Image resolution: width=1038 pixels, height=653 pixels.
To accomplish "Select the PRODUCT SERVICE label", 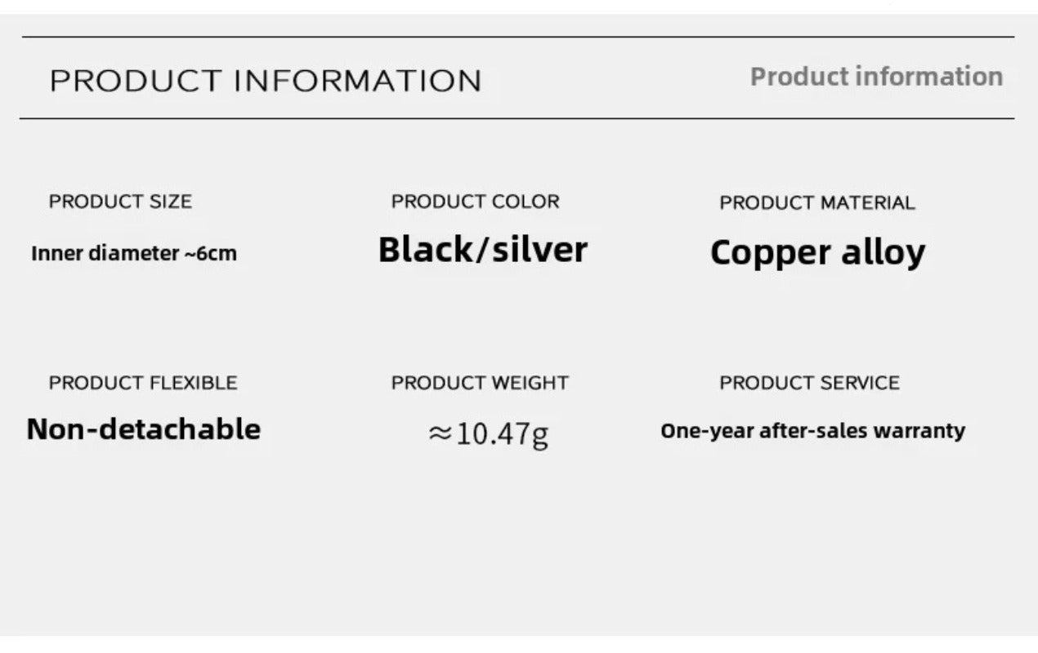I will coord(809,383).
